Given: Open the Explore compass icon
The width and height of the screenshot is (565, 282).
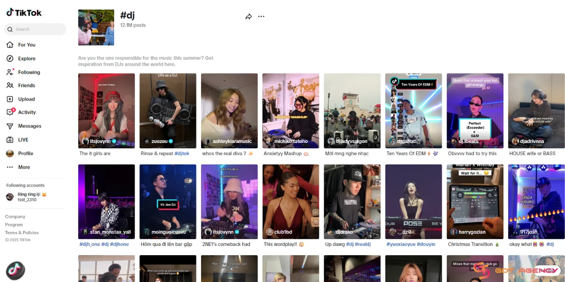Looking at the screenshot, I should [10, 59].
